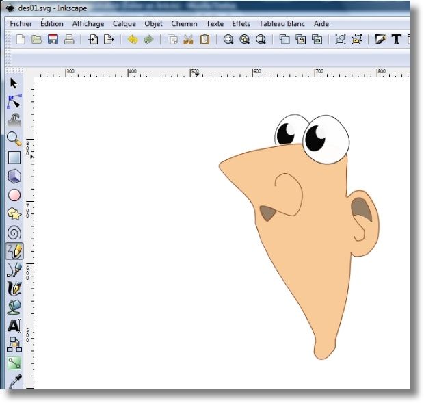Open the Aide menu
Viewport: 424px width, 403px height.
[321, 24]
